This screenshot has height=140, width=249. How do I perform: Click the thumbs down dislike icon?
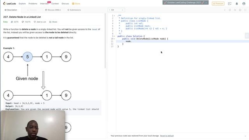point(23,22)
